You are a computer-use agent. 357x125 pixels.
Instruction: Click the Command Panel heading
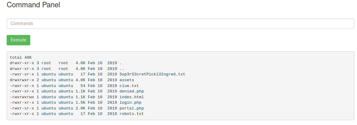(x=34, y=5)
